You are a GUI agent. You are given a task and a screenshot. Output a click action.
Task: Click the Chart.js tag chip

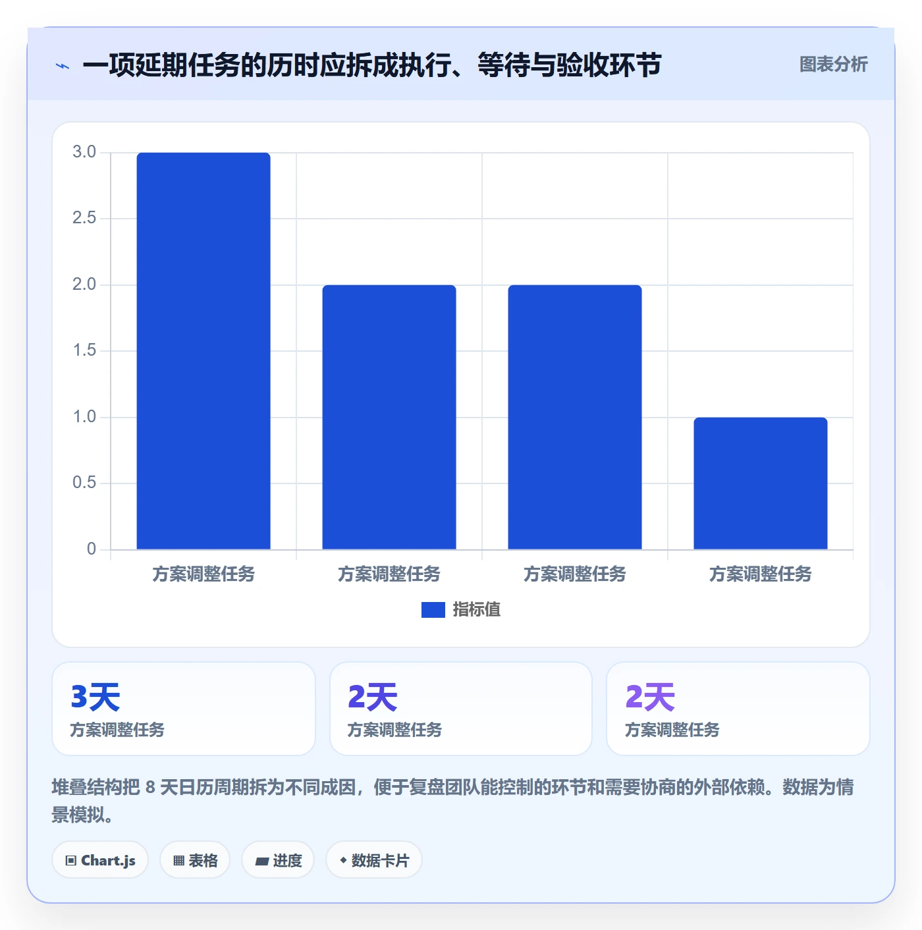coord(100,860)
